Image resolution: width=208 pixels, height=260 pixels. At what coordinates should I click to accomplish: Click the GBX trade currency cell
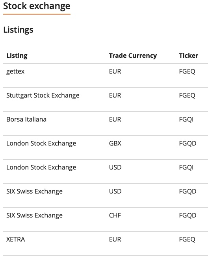pyautogui.click(x=115, y=143)
